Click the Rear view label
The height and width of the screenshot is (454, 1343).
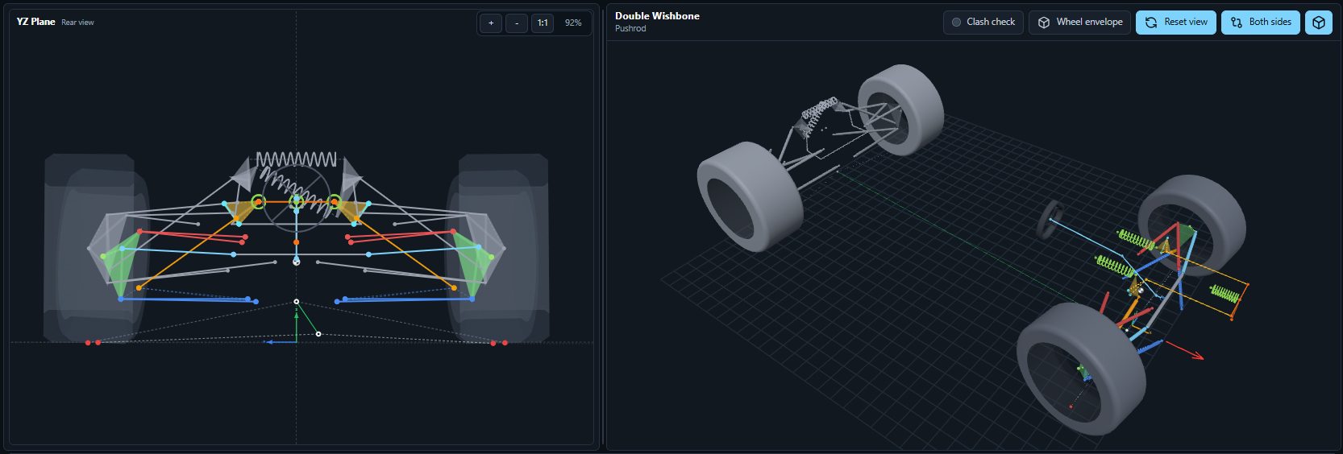(x=77, y=23)
